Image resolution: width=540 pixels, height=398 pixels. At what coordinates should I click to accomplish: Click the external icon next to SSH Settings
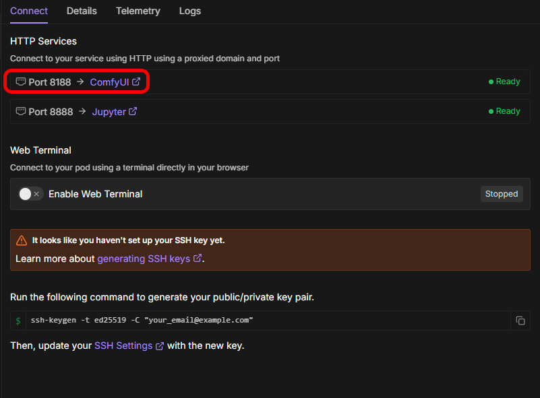click(x=160, y=346)
